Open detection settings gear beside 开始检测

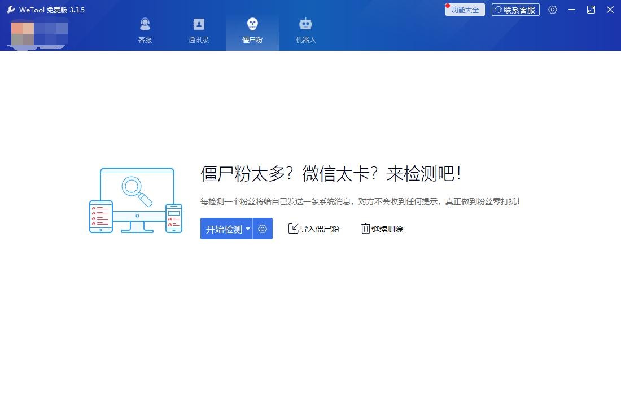pos(263,229)
